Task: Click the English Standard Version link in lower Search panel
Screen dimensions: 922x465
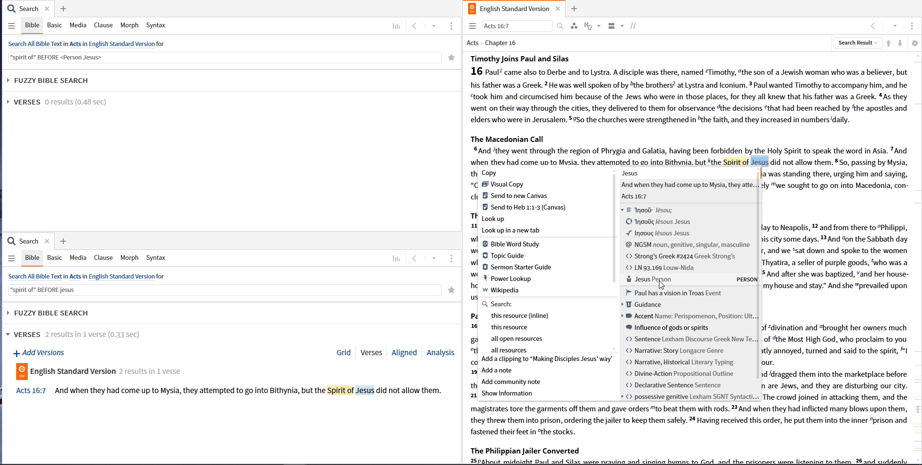Action: 122,277
